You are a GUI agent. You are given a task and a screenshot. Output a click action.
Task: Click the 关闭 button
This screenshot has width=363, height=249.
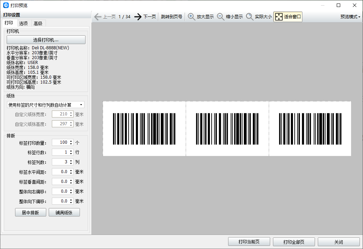[x=339, y=242]
